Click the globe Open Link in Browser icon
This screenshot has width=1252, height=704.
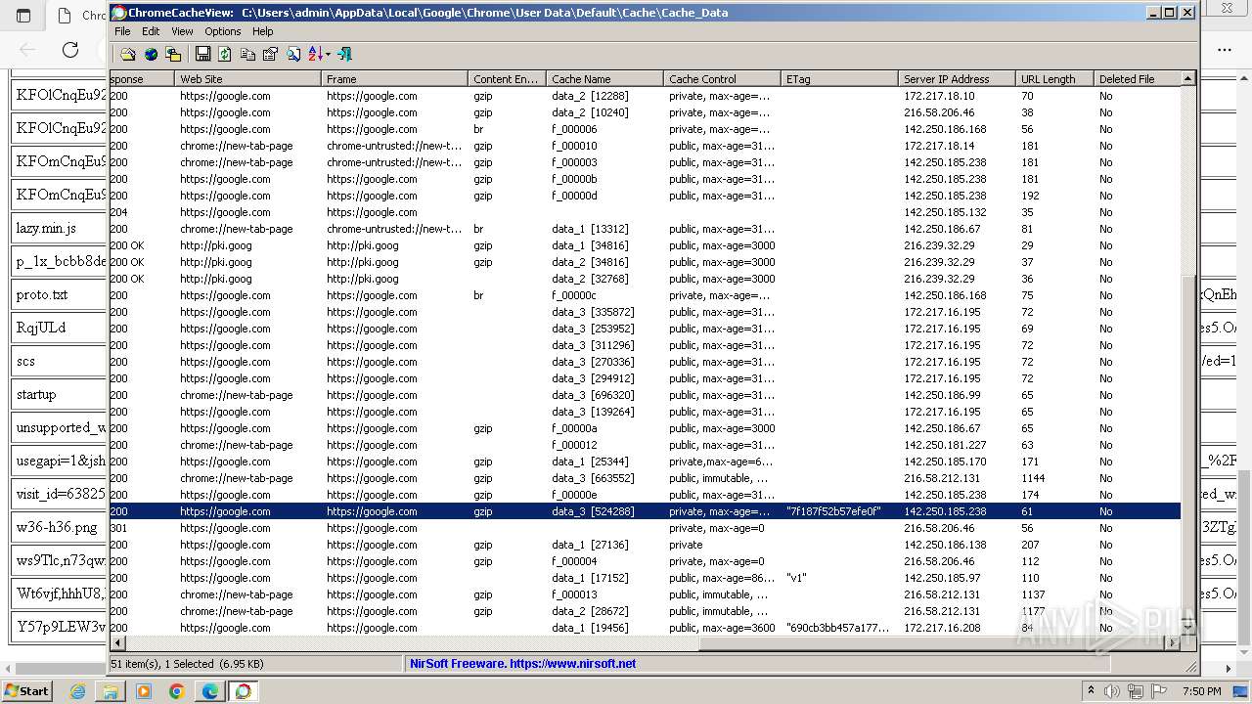(151, 54)
